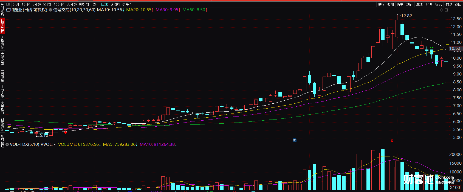Click the blue 财 marker on chart bottom

(295, 140)
